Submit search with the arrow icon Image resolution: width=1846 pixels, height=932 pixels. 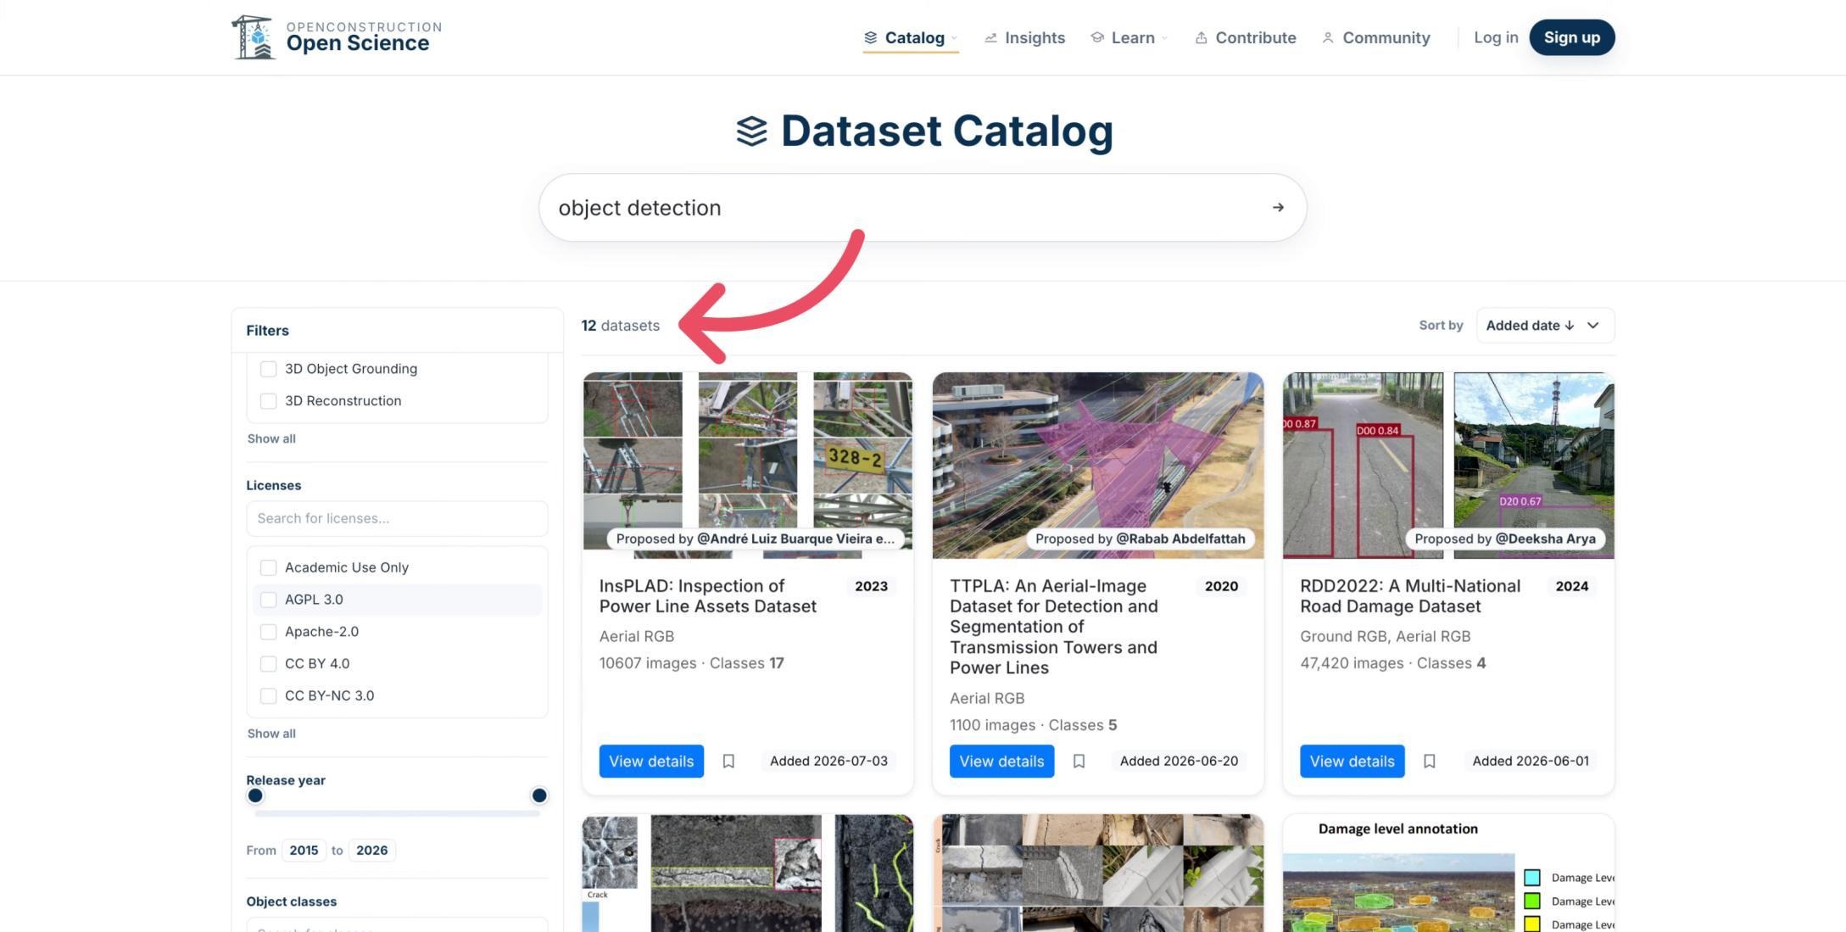coord(1278,208)
